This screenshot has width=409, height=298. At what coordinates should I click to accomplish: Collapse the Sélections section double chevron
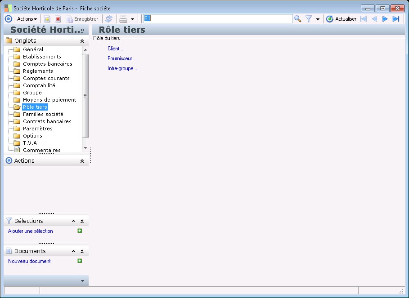pos(82,221)
